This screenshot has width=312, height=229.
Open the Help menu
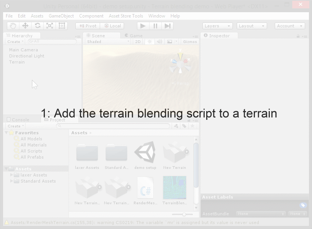tap(175, 16)
